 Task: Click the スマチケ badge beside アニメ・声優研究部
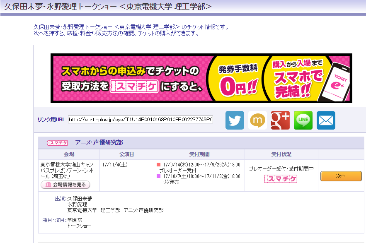tap(58, 143)
